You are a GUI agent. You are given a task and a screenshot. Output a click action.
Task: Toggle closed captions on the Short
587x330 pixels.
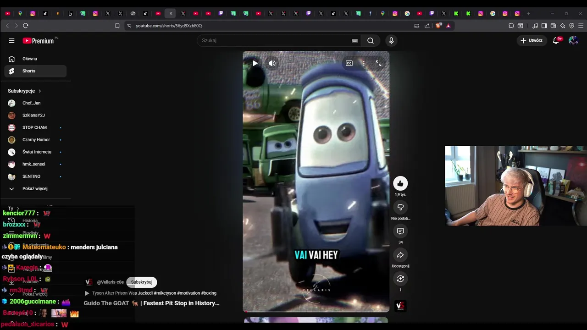[349, 63]
